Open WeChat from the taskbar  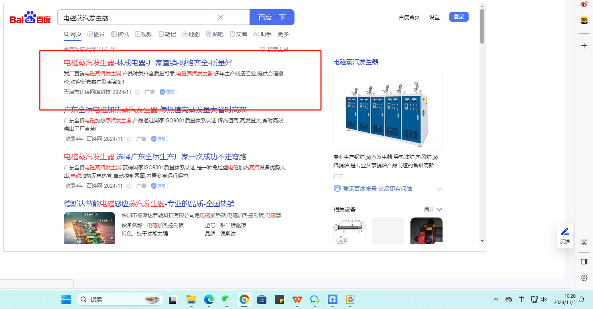click(226, 299)
